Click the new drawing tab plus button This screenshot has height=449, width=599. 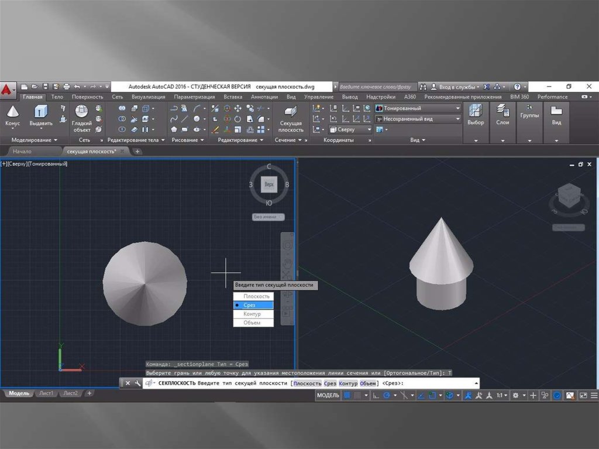[137, 151]
